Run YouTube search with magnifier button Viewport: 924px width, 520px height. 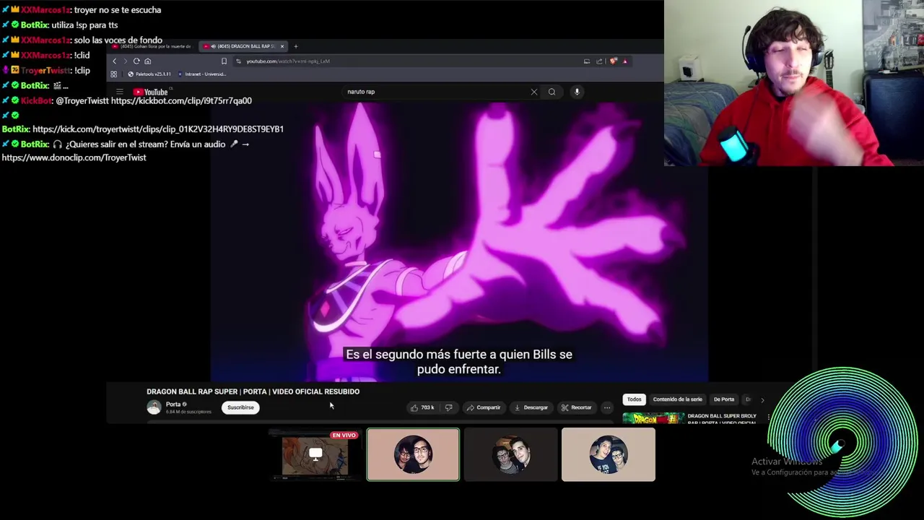pos(552,92)
